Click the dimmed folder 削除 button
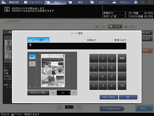Screen dimensions: 154x116 point(130,27)
